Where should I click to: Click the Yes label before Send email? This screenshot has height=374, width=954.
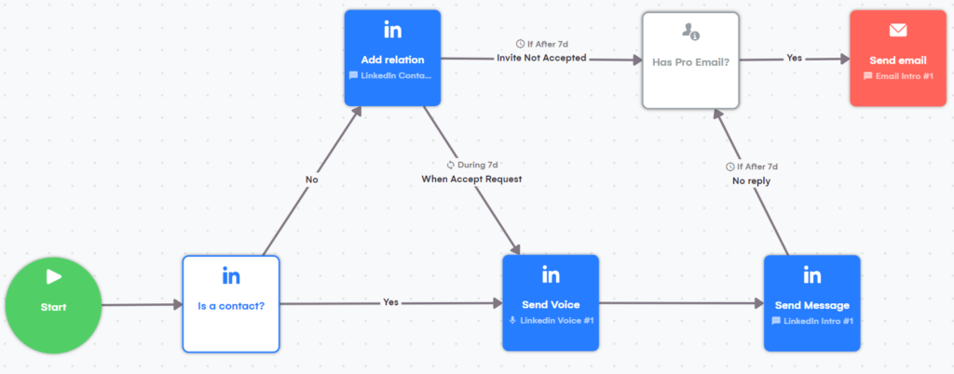(x=794, y=58)
